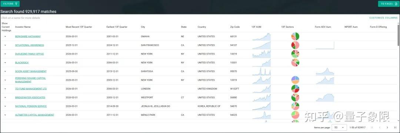This screenshot has height=133, width=400.
Task: Go to the previous page arrow
Action: coord(380,127)
